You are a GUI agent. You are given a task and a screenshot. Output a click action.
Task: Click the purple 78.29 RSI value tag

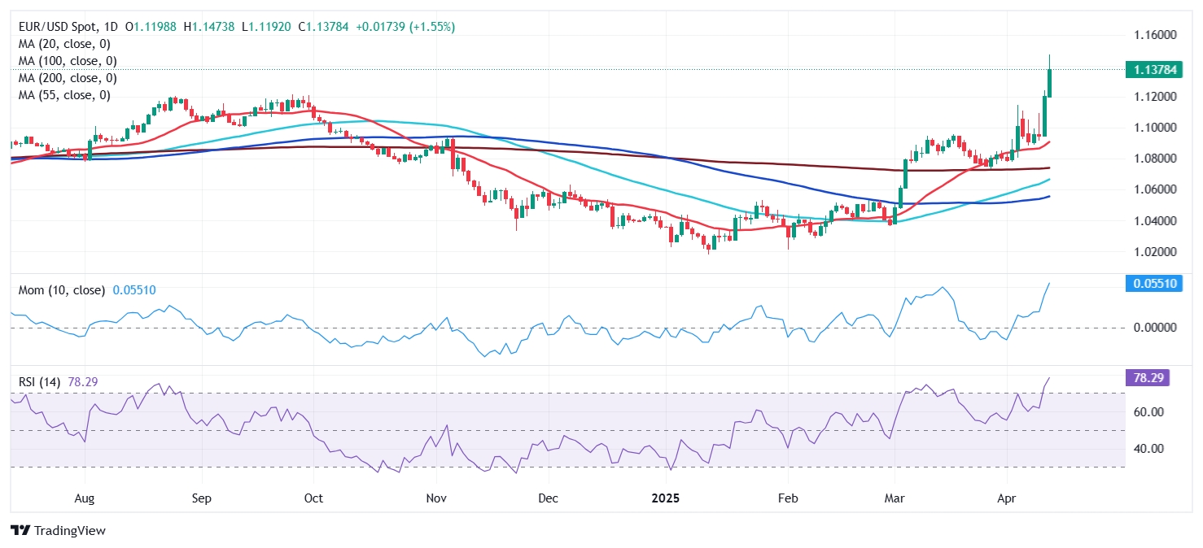(x=1148, y=378)
